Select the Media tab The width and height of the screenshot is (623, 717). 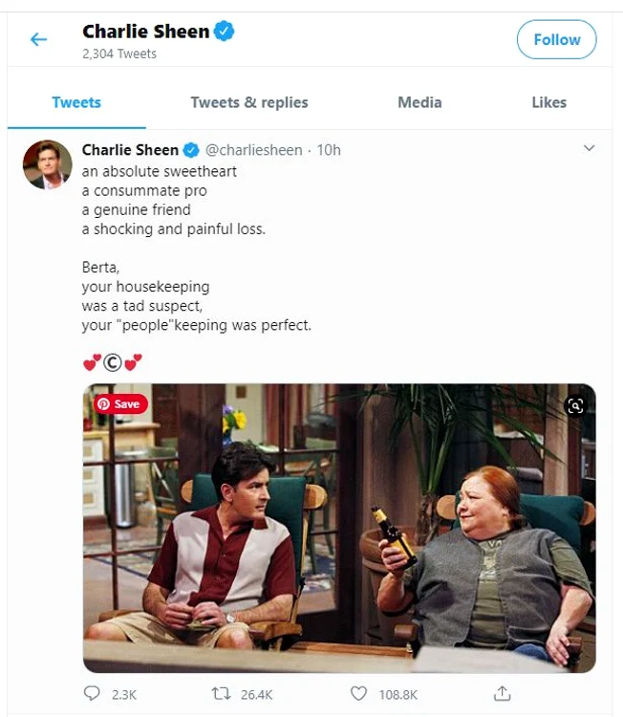[419, 102]
